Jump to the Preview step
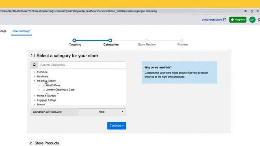260x146 pixels. 182,41
